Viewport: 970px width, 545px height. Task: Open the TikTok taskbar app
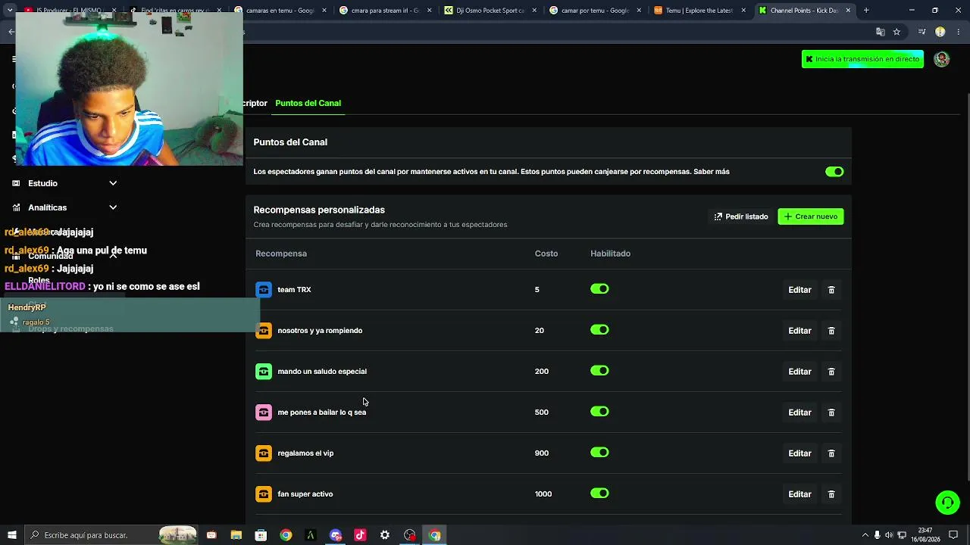(x=360, y=535)
